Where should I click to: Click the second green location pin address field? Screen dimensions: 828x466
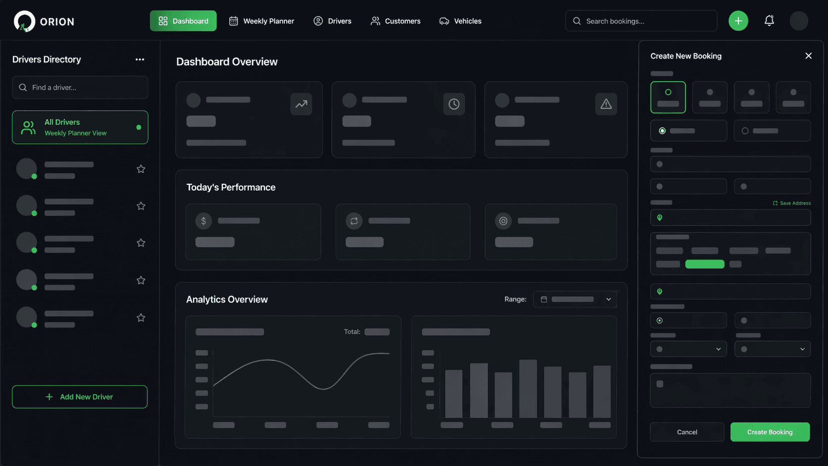click(x=730, y=291)
